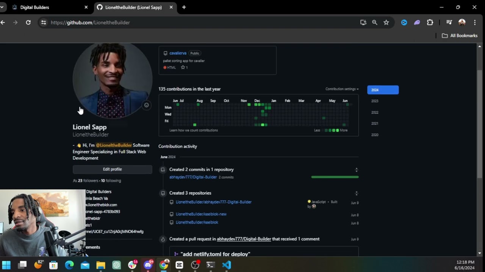Reload the GitHub page
The image size is (485, 272).
click(x=28, y=23)
